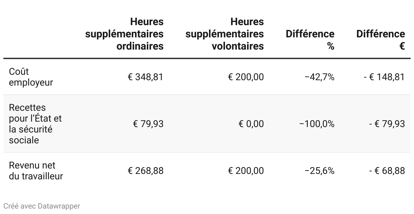Select the € 79,93 ordinary hours cell

148,124
